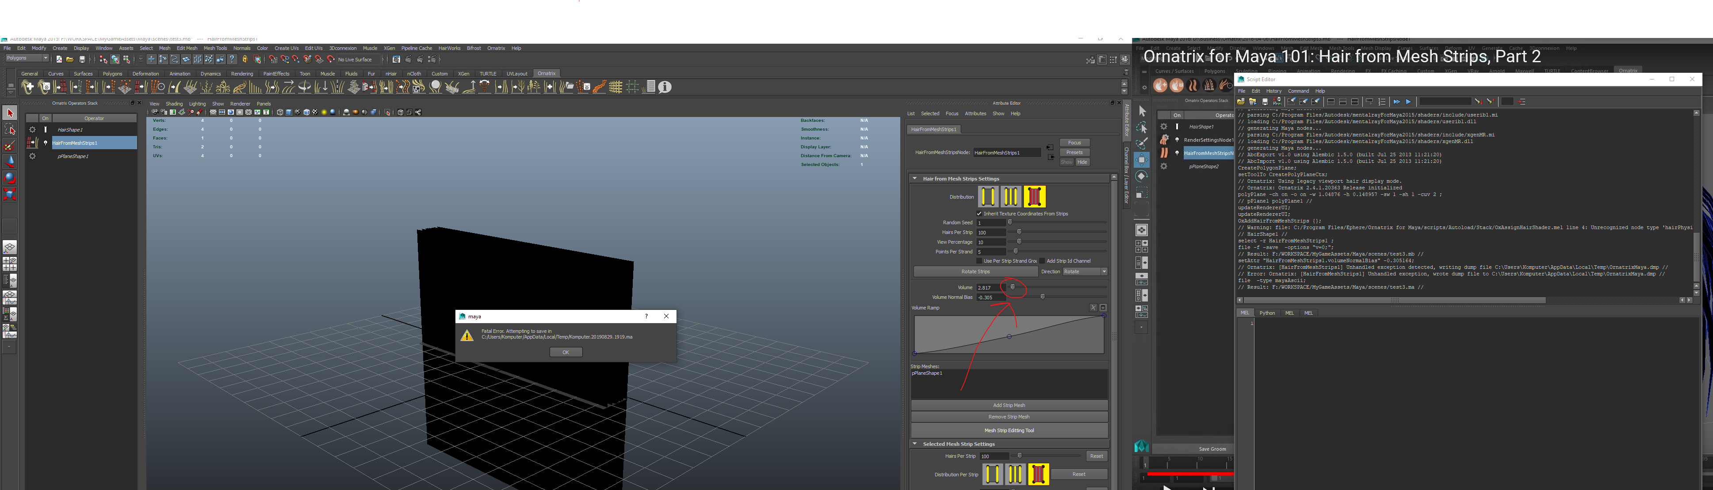Click the HairFromMeshStrips operator icon in stack
Screen dimensions: 1713x490
pos(32,143)
